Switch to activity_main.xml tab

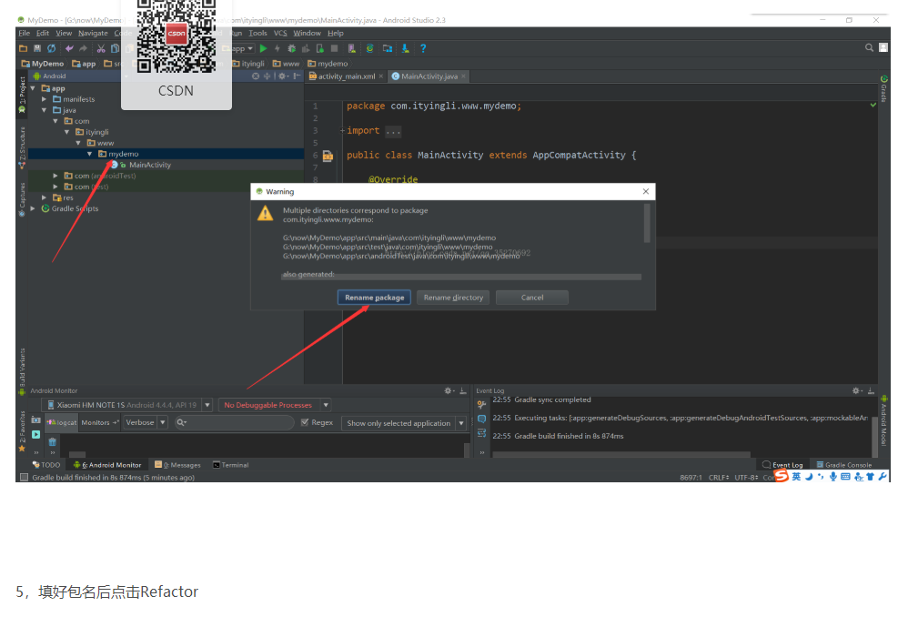(x=347, y=76)
